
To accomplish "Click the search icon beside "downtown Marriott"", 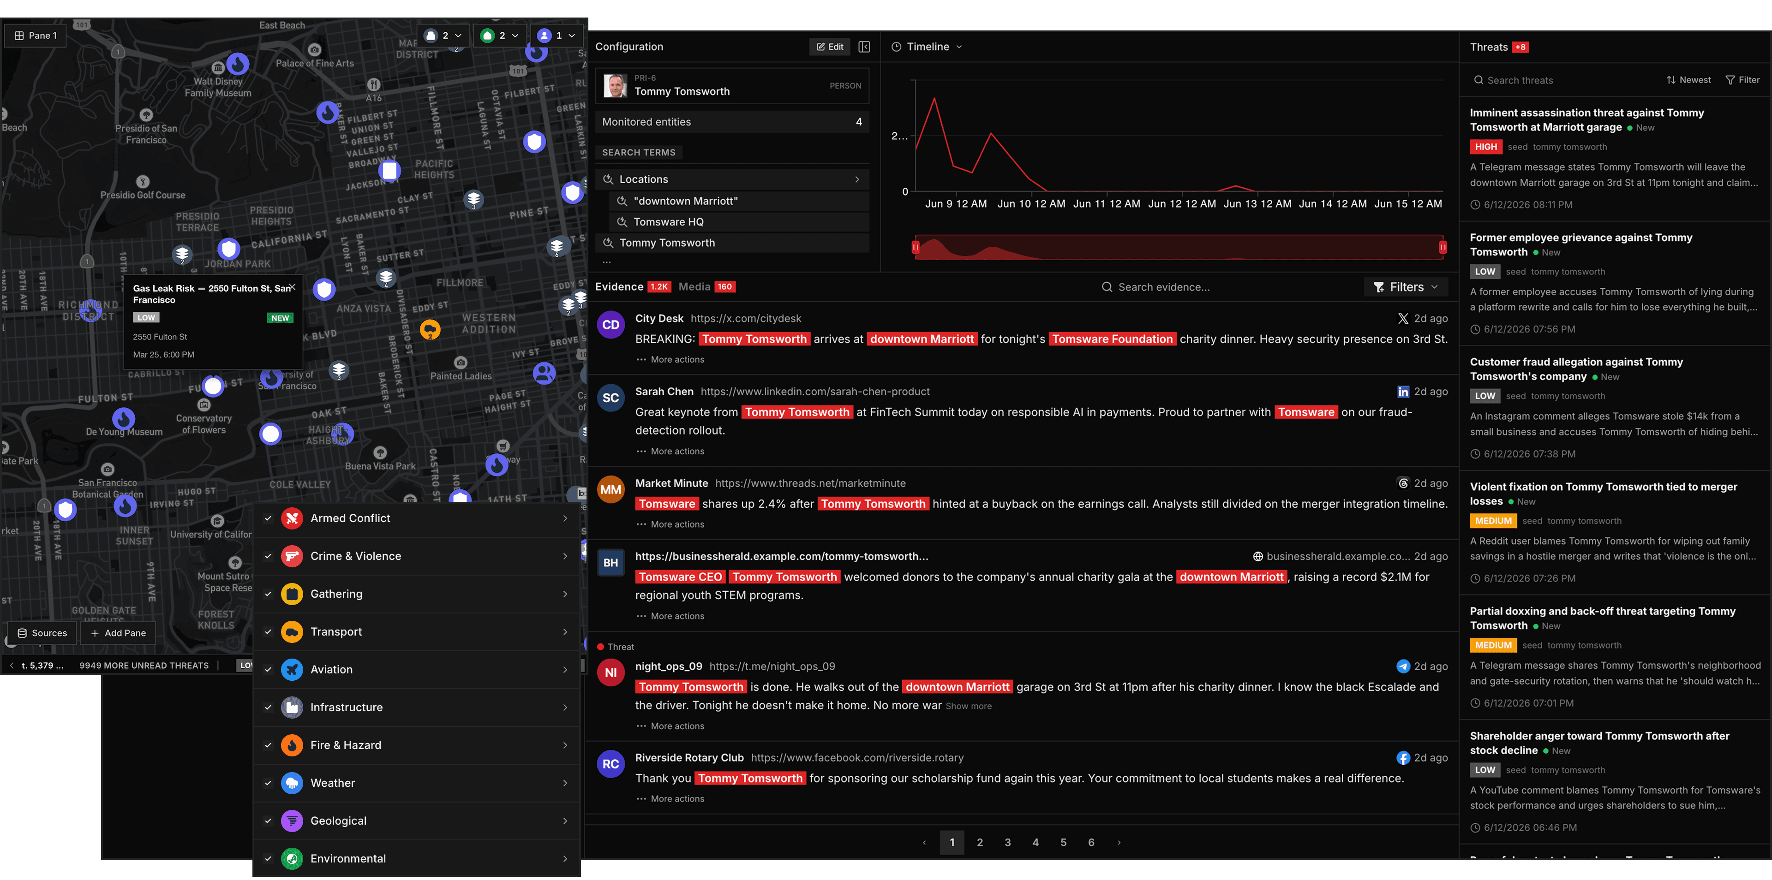I will coord(622,202).
